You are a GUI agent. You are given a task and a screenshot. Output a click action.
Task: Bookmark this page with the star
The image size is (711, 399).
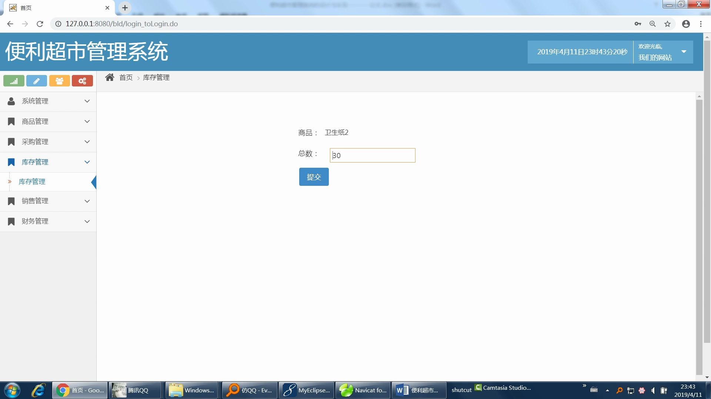[x=667, y=24]
